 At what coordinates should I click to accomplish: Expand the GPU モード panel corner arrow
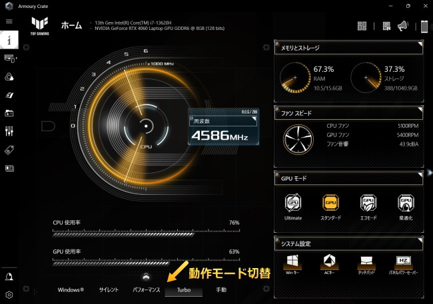(420, 175)
